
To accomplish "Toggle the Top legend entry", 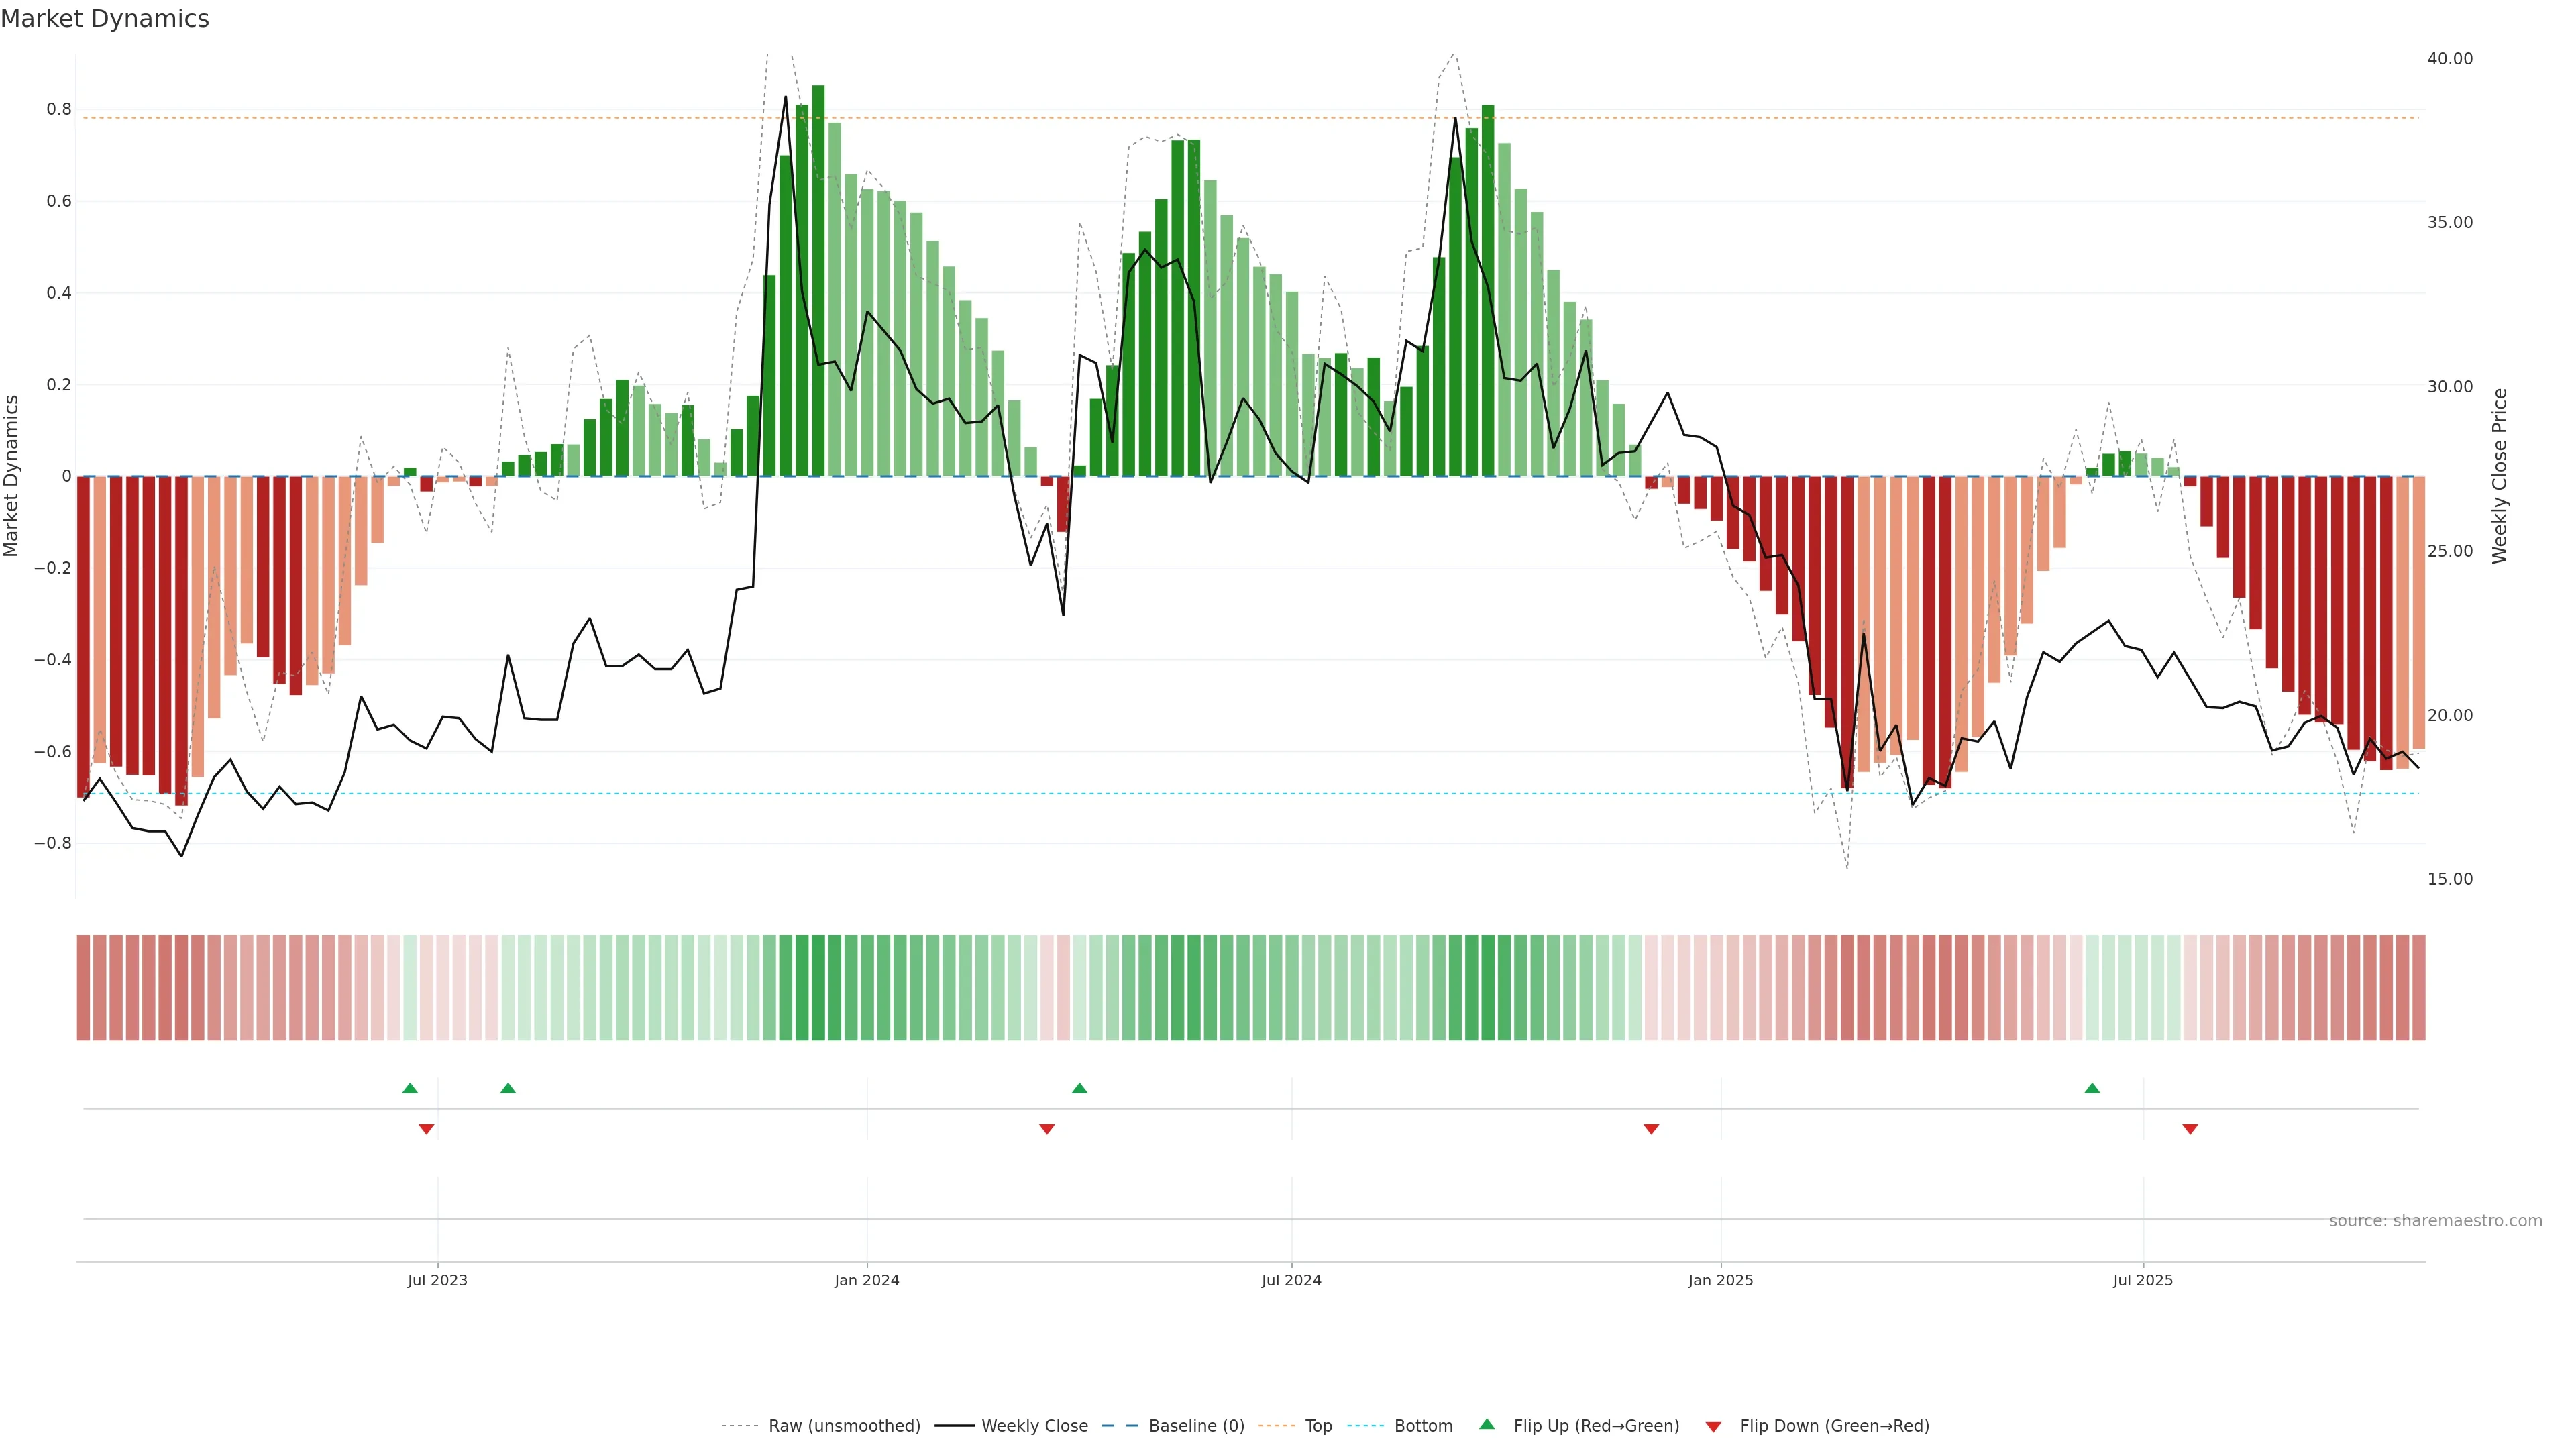I will point(1318,1426).
